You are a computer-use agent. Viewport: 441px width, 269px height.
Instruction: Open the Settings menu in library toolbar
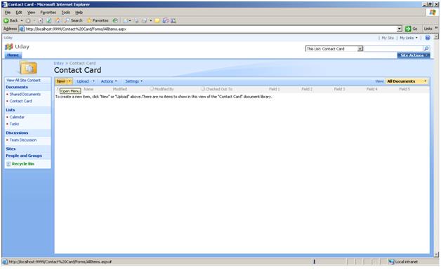pyautogui.click(x=134, y=81)
